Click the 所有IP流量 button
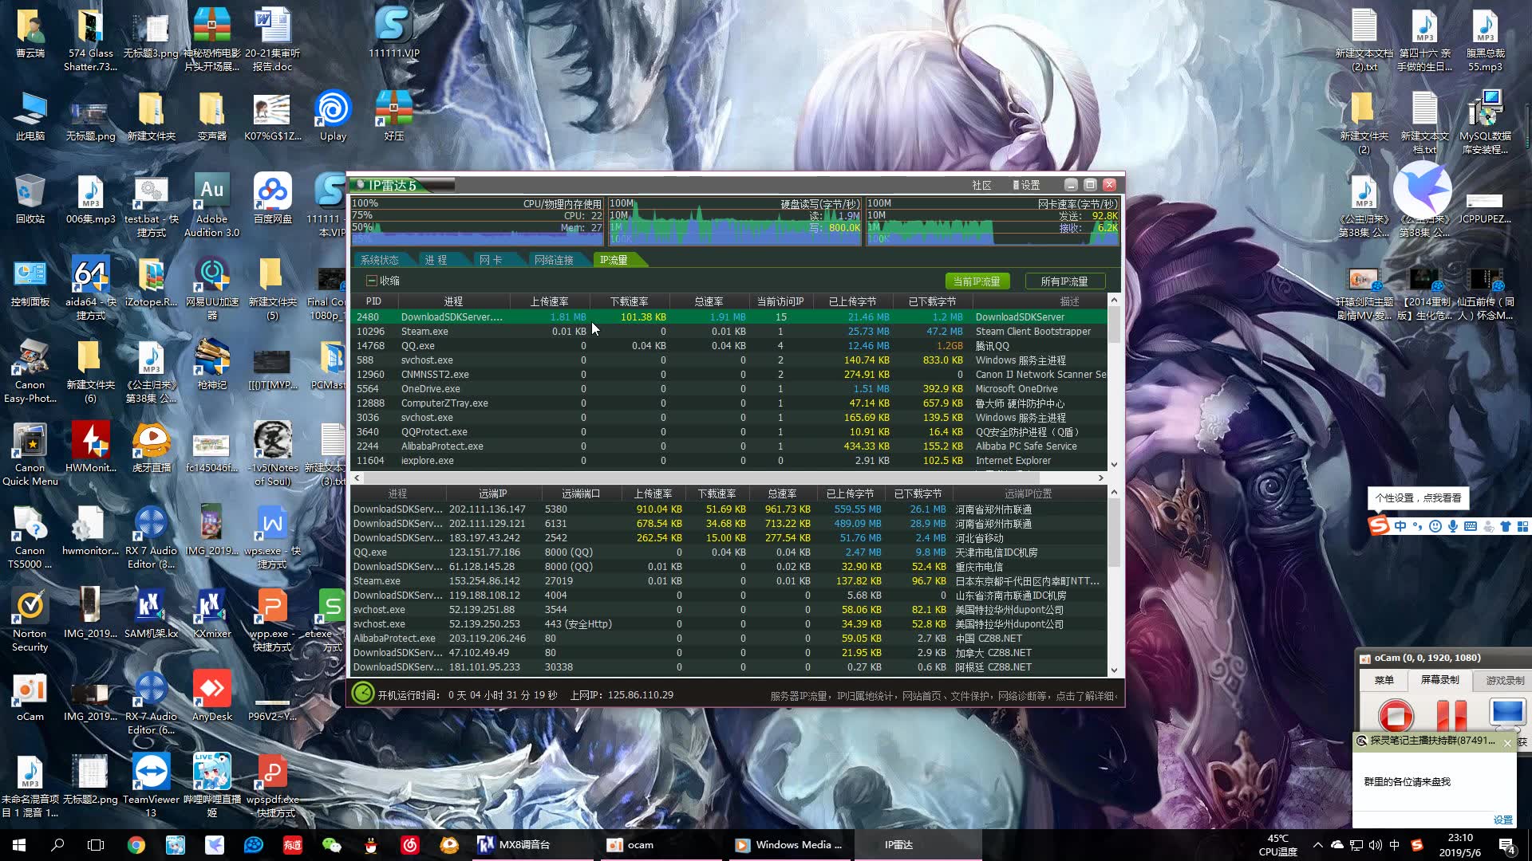 pos(1064,281)
